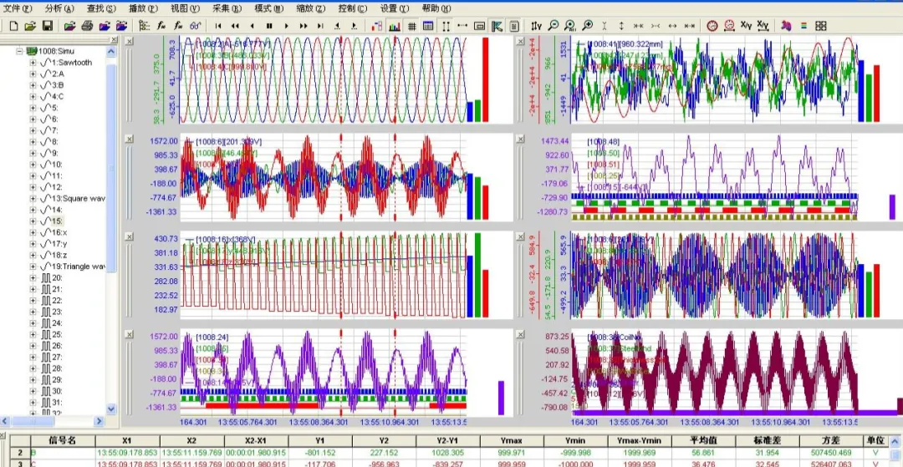Click the printer icon in toolbar
This screenshot has height=467, width=903.
[87, 26]
